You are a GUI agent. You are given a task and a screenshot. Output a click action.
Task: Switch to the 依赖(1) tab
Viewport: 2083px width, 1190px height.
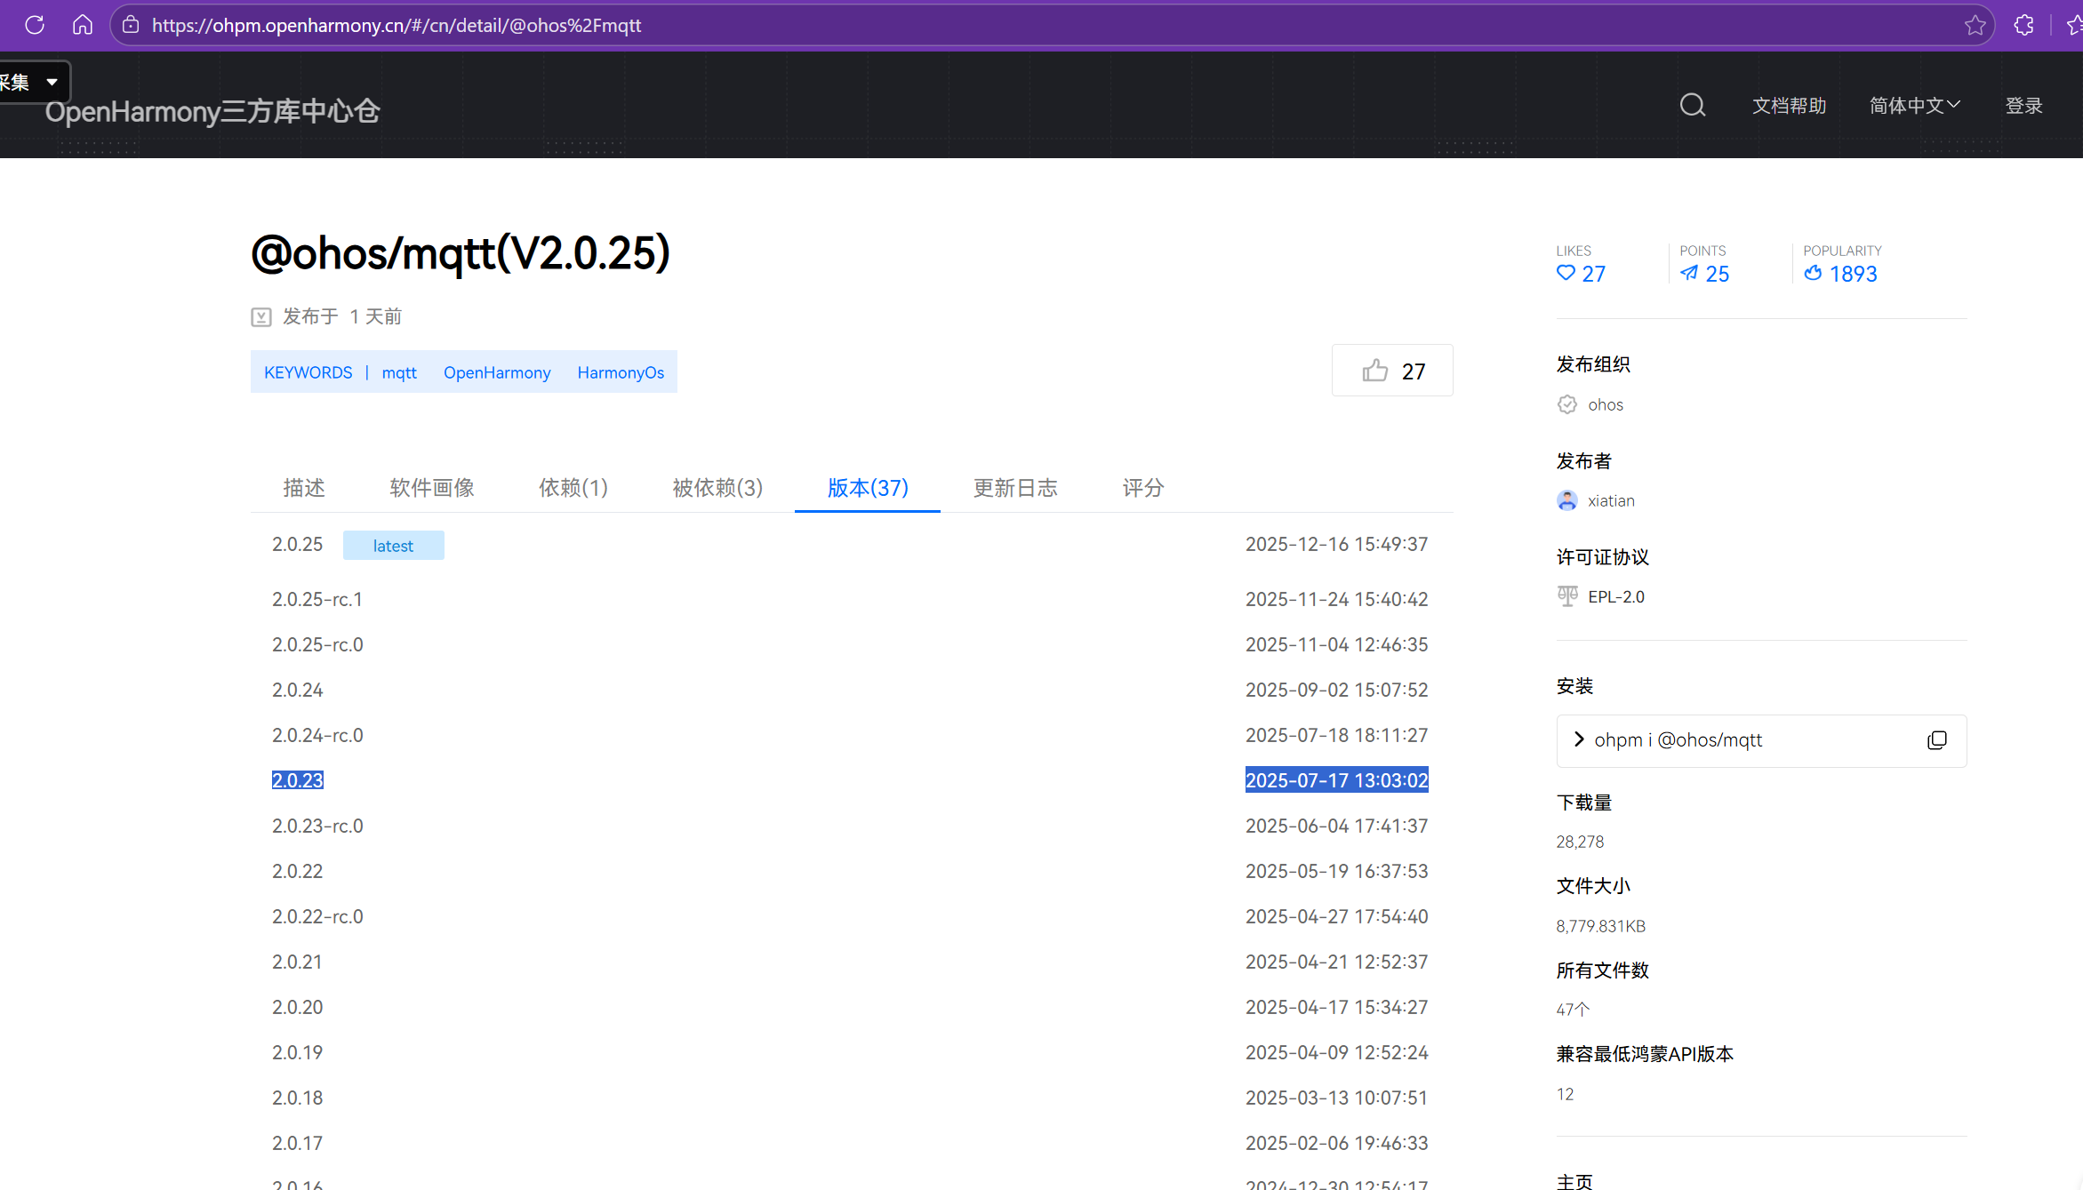tap(573, 488)
